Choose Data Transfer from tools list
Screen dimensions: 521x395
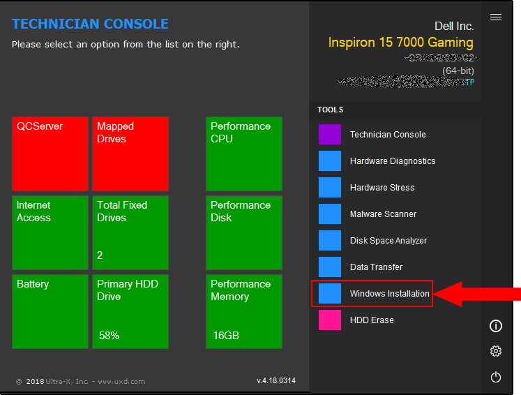[x=376, y=267]
